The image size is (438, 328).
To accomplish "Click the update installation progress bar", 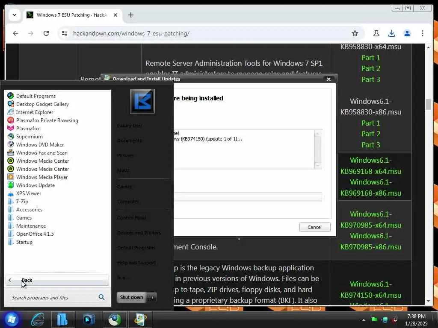I will (248, 197).
